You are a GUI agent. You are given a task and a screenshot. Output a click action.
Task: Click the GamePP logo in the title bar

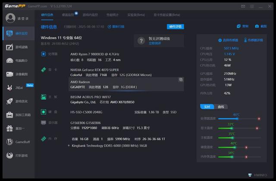coord(15,6)
